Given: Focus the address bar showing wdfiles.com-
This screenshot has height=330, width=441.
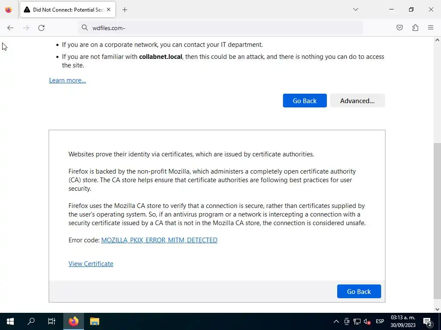Looking at the screenshot, I should 221,28.
